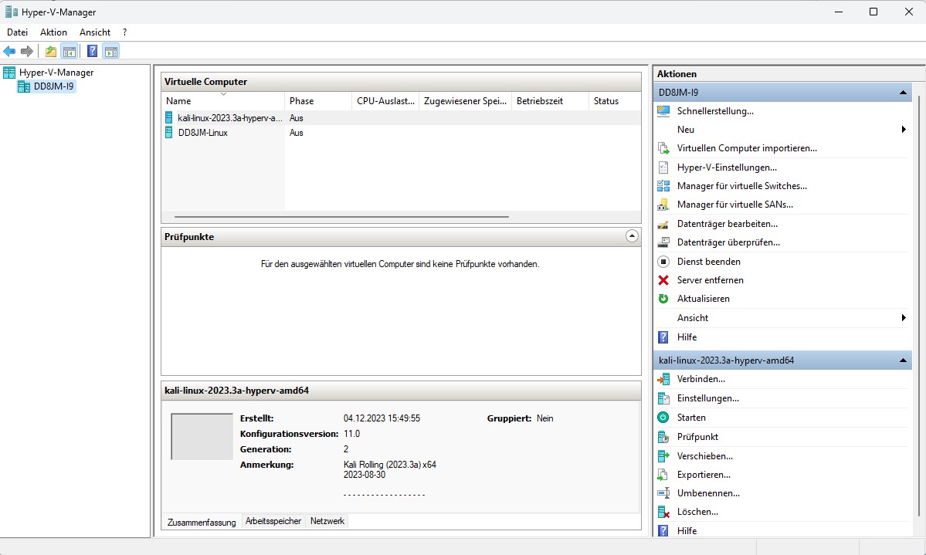Collapse the Prüfpunkte panel
The width and height of the screenshot is (926, 555).
[x=632, y=237]
